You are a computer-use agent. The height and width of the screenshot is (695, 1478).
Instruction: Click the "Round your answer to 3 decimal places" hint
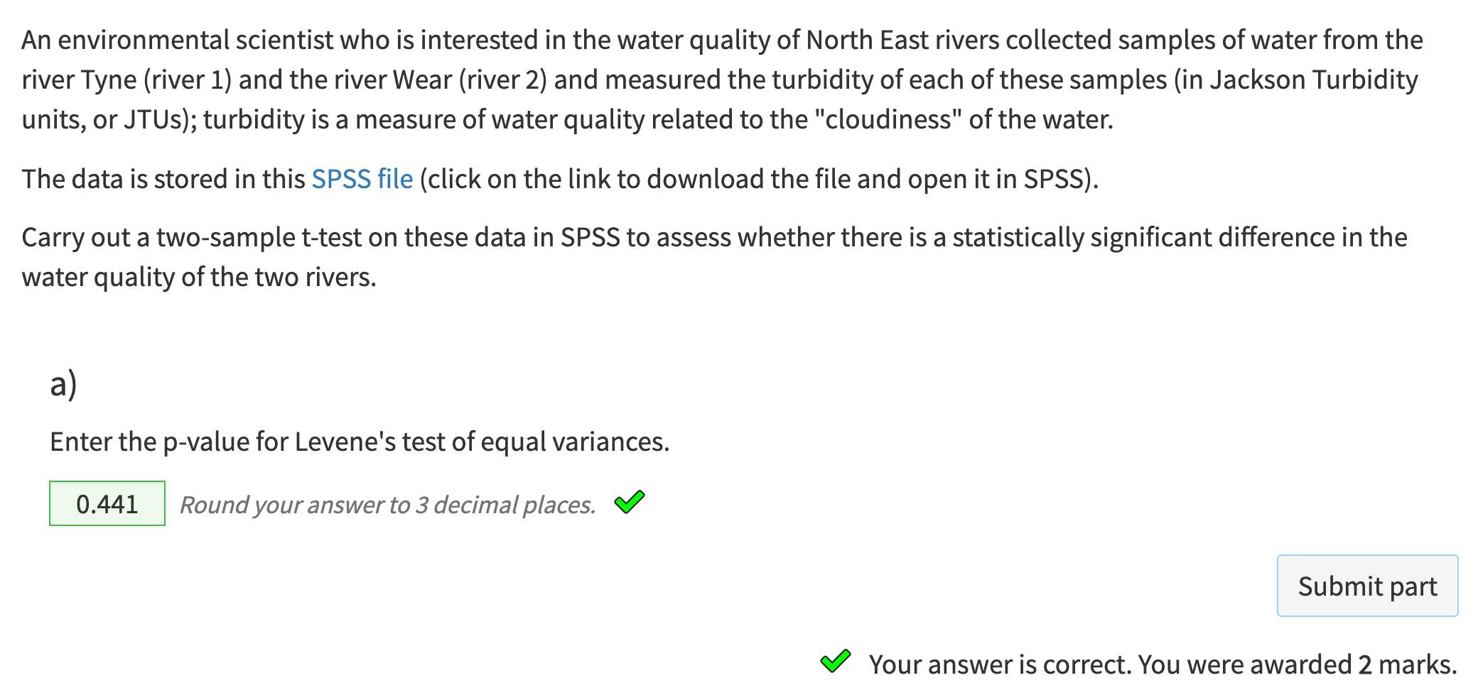pyautogui.click(x=387, y=505)
